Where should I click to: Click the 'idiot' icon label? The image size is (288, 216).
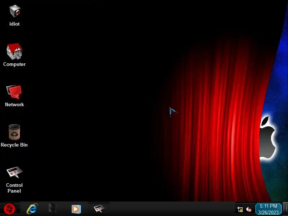tap(14, 24)
